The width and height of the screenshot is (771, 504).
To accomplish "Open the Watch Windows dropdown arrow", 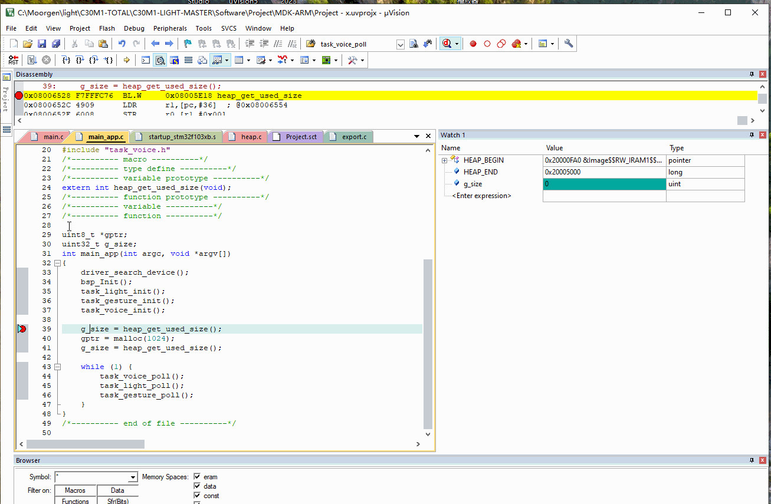I will click(x=227, y=60).
